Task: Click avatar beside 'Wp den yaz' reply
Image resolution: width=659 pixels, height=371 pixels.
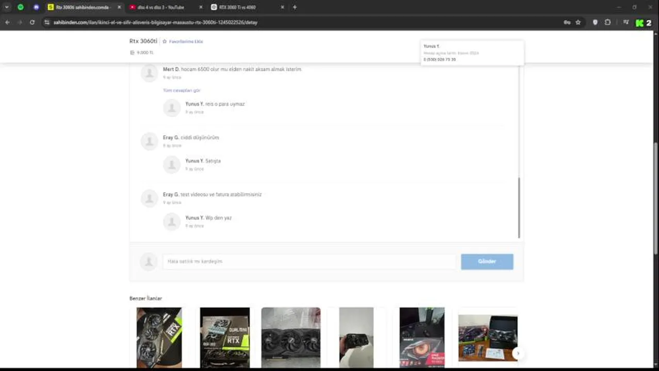Action: (x=172, y=222)
